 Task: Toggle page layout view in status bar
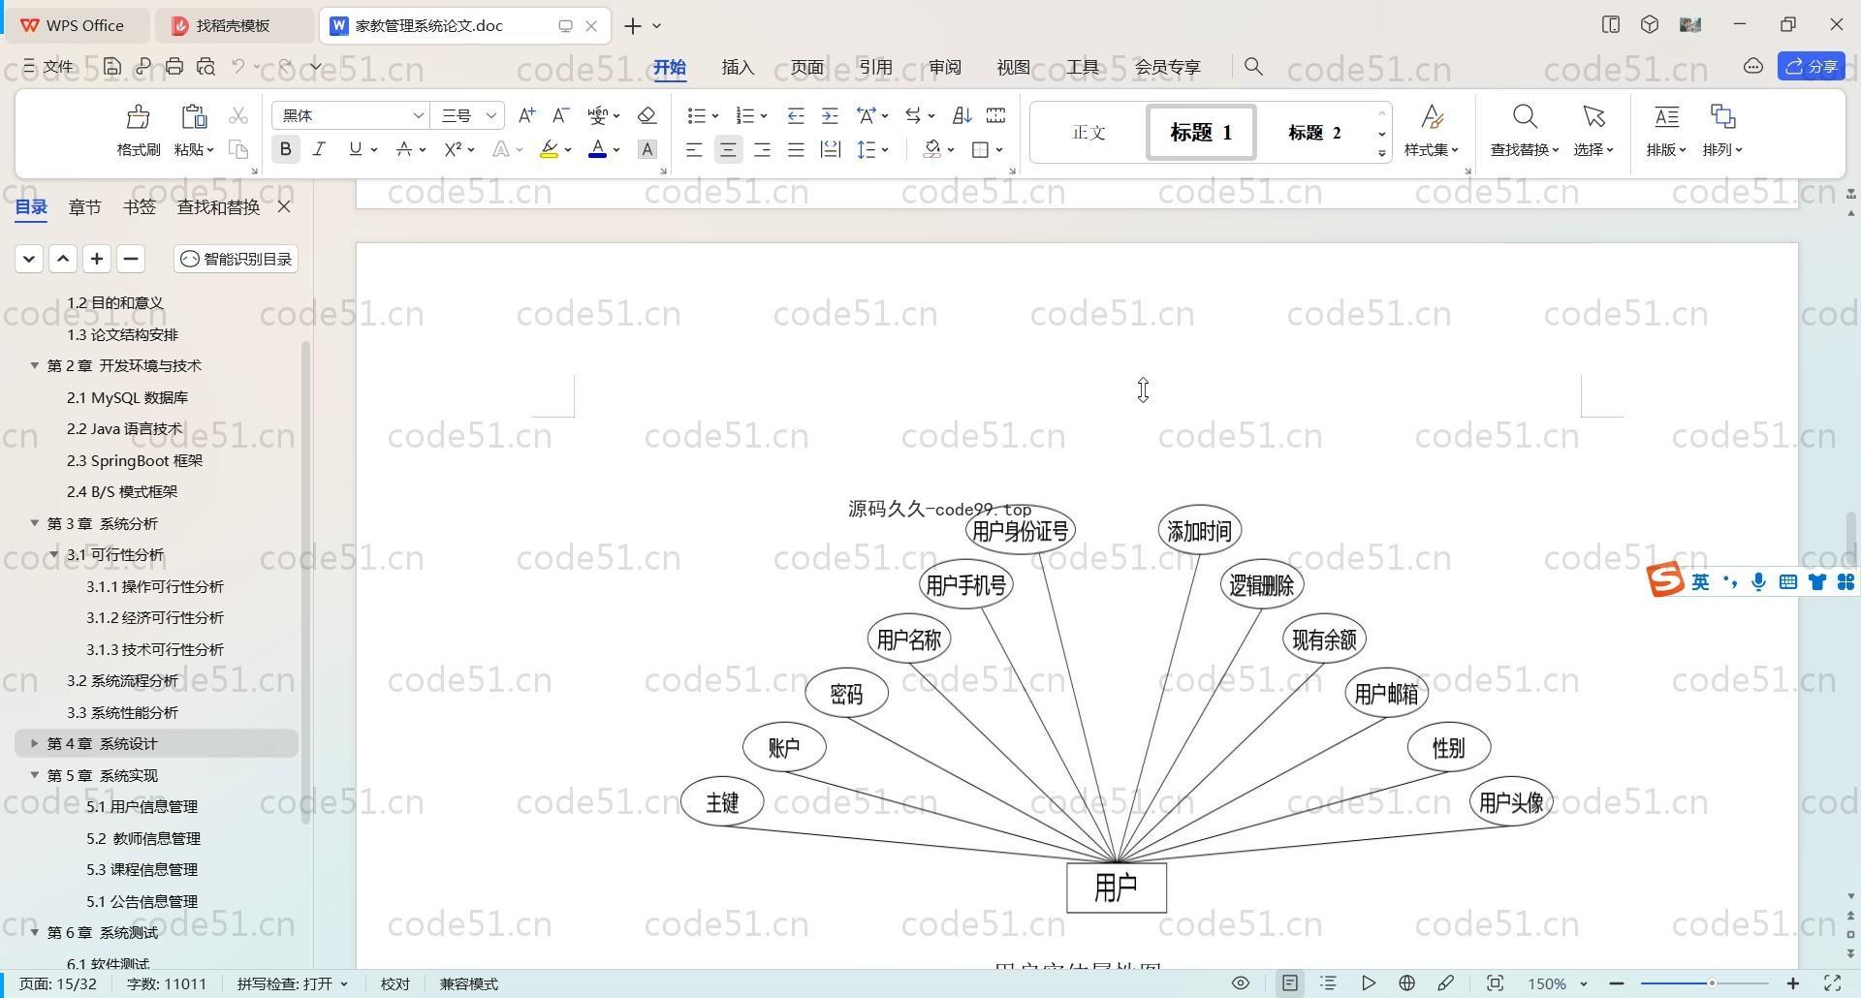(1290, 983)
